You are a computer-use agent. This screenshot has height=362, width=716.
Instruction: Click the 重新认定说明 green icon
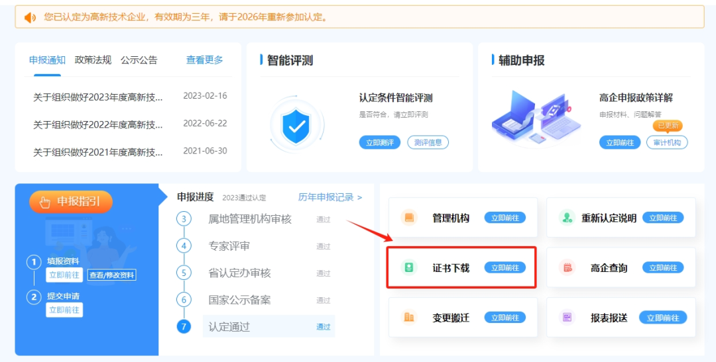click(x=567, y=218)
